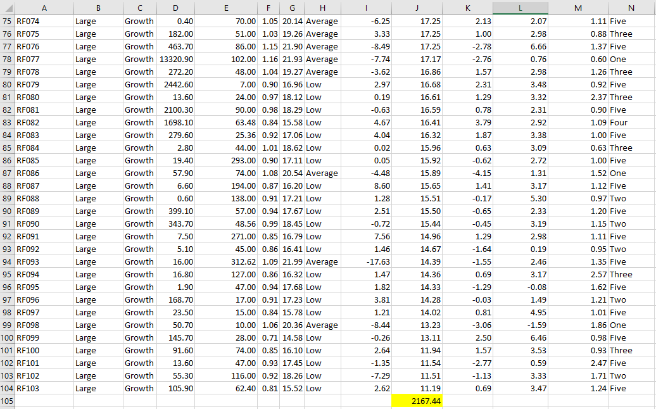This screenshot has height=409, width=656.
Task: Select column N header
Action: 632,8
